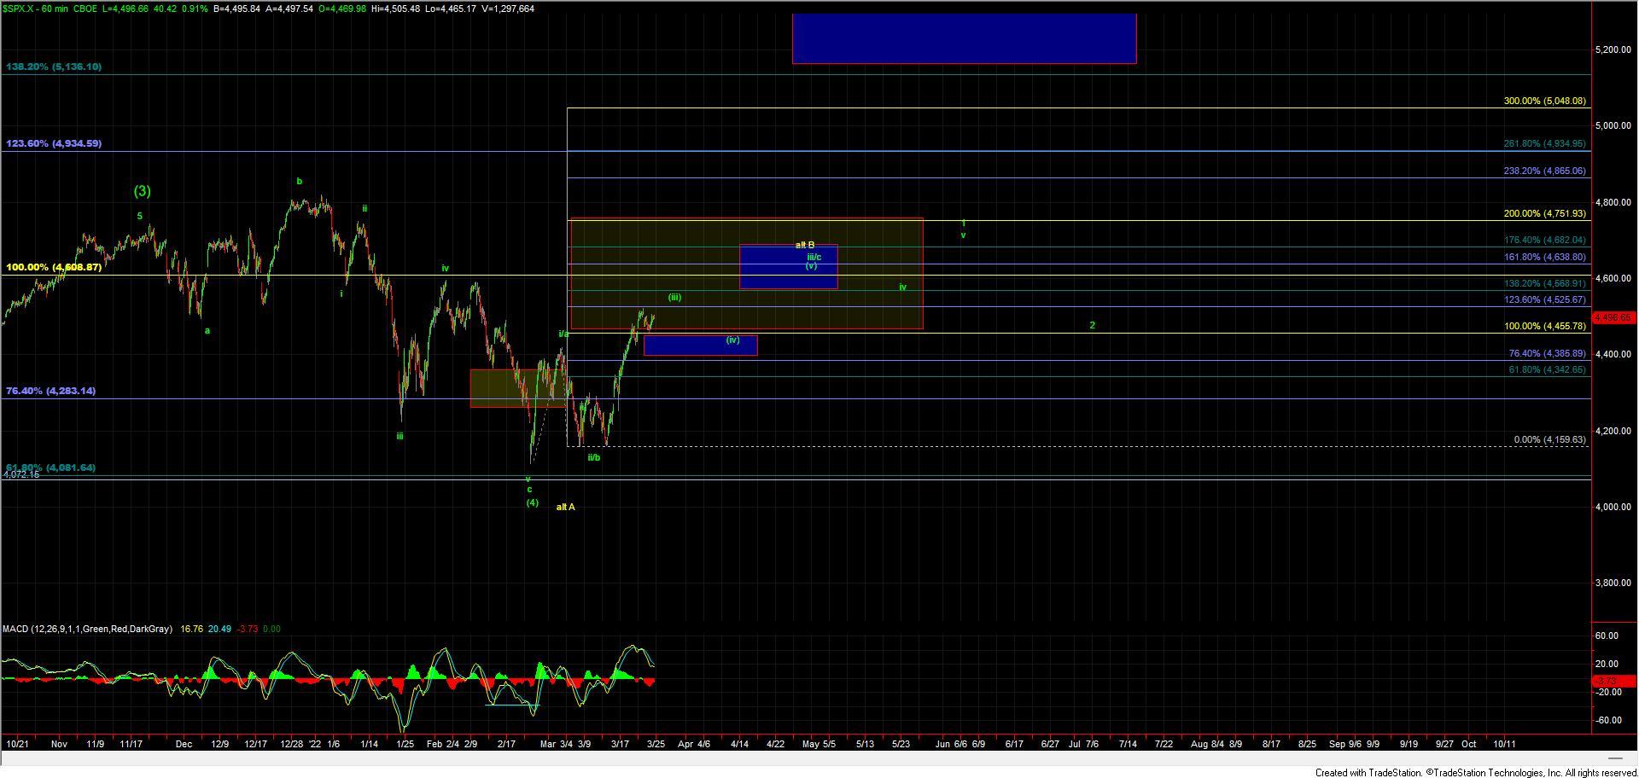Select the small blue box labeled (iv)
This screenshot has width=1639, height=778.
pyautogui.click(x=699, y=345)
